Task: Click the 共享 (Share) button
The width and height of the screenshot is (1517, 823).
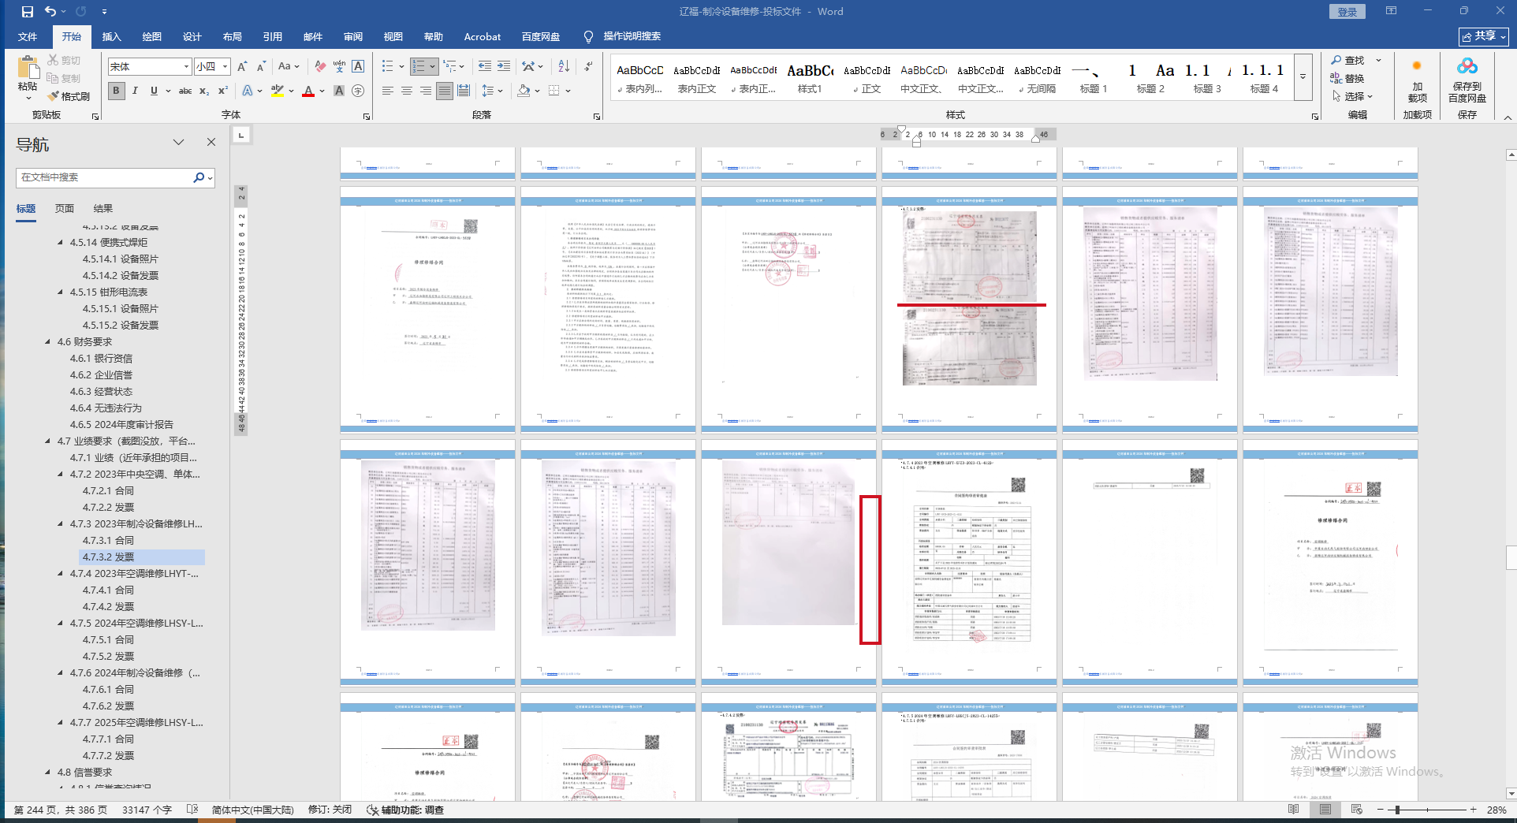Action: click(x=1484, y=36)
